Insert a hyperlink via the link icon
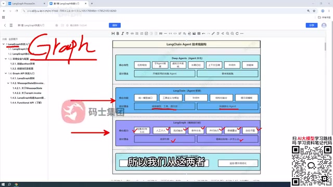333x187 pixels. tap(132, 33)
